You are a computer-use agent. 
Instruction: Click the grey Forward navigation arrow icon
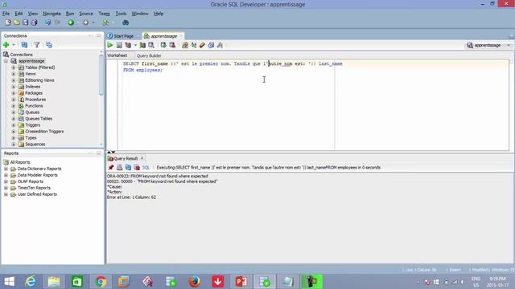[x=86, y=22]
